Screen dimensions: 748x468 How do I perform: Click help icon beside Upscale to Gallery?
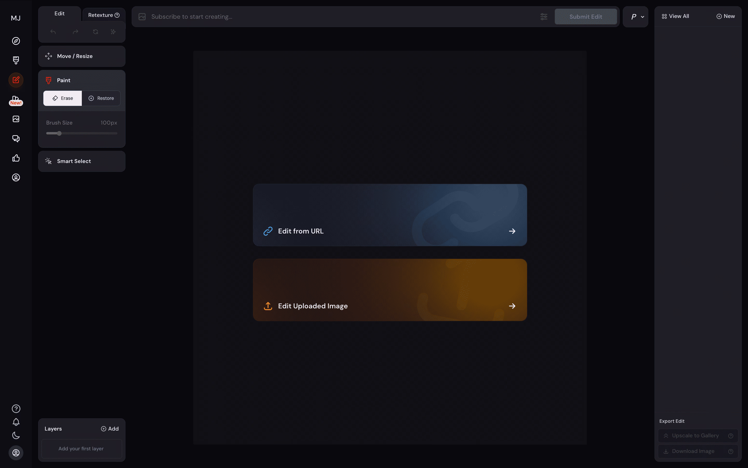730,436
